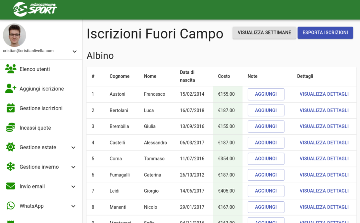Click the WhatsApp logo icon
Viewport: 360px width, 223px height.
11,206
